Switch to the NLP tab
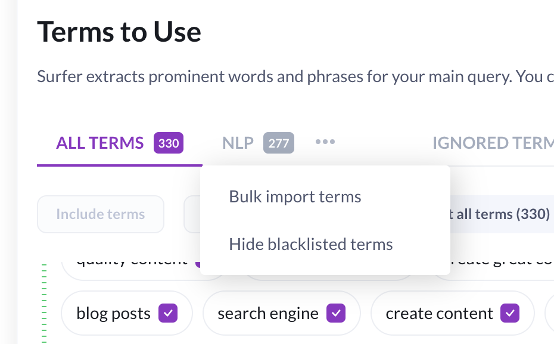 (238, 143)
